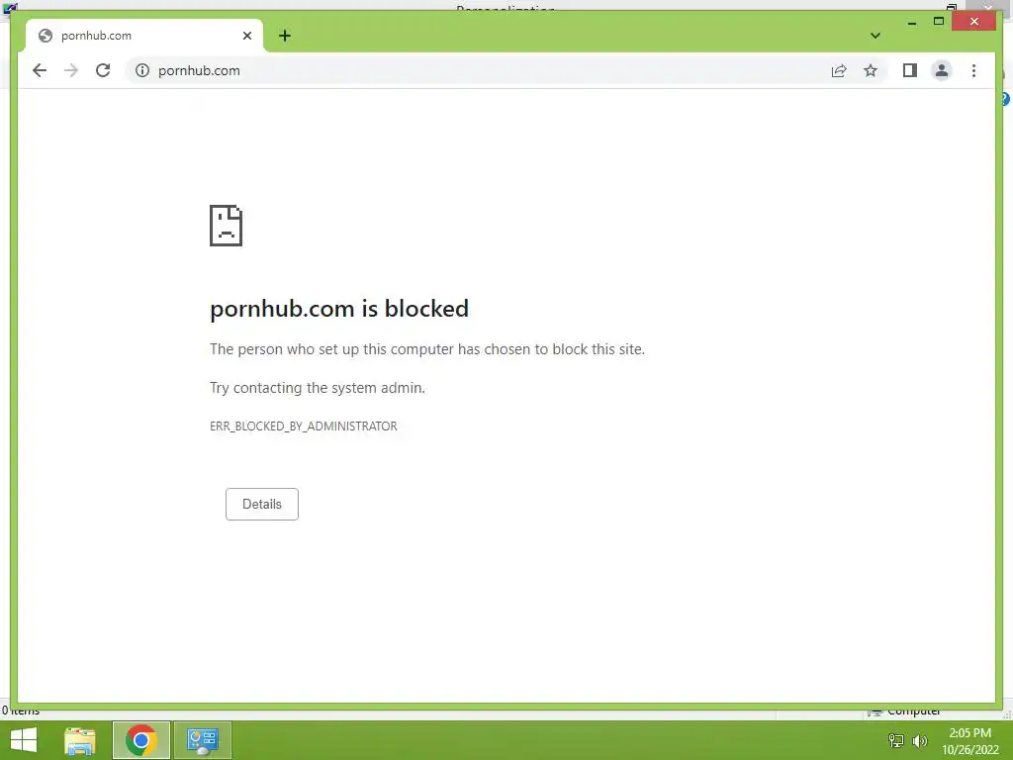This screenshot has width=1013, height=760.
Task: Open File Explorer from the taskbar
Action: [80, 740]
